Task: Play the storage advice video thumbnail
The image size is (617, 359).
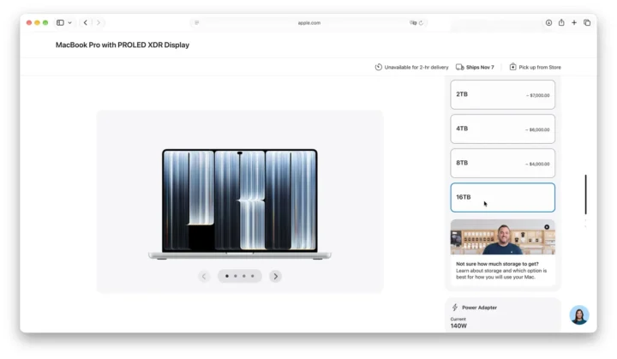Action: pyautogui.click(x=502, y=237)
